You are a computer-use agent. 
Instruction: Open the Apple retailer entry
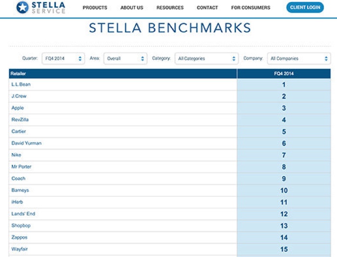(x=17, y=108)
